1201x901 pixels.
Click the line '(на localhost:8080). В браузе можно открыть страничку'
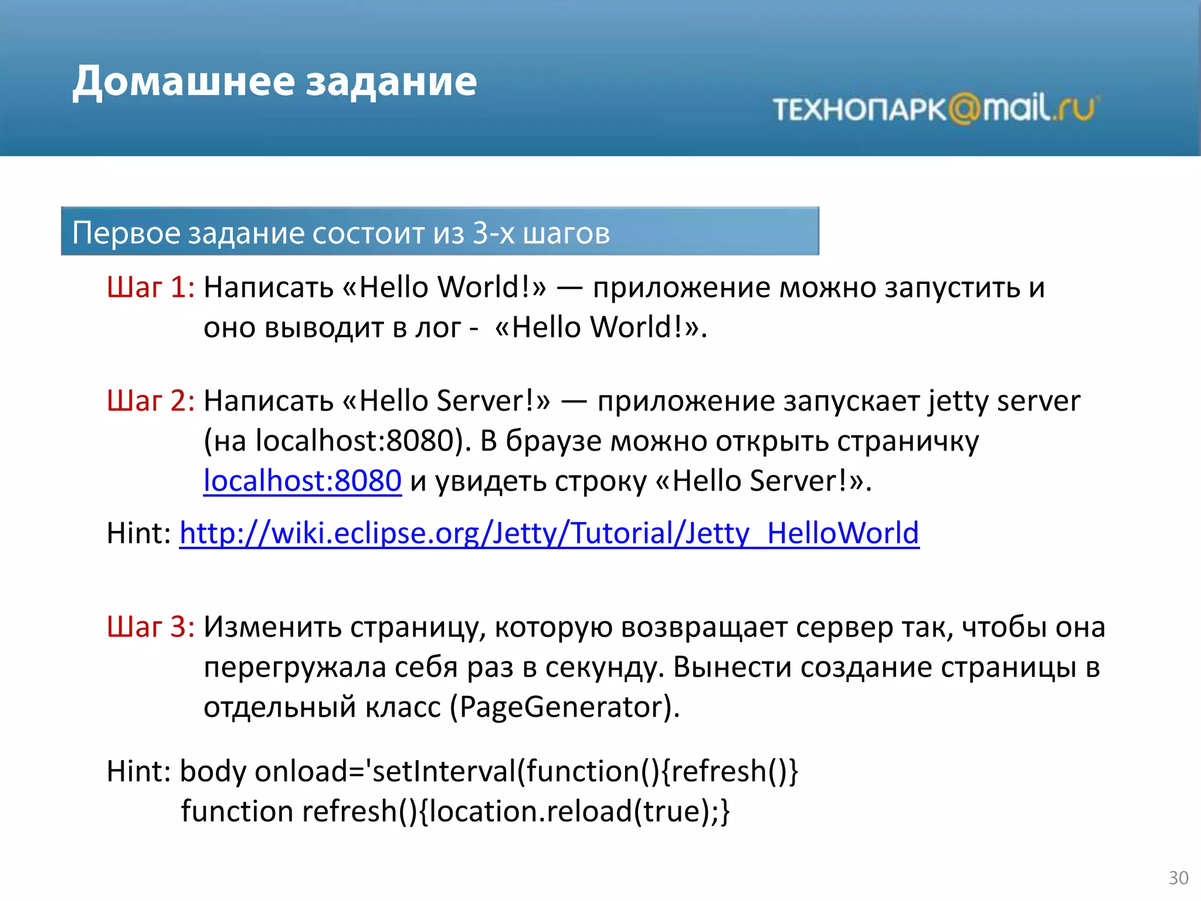(x=591, y=441)
